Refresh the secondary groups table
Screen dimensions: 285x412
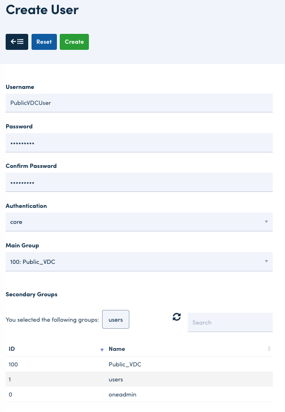tap(177, 317)
